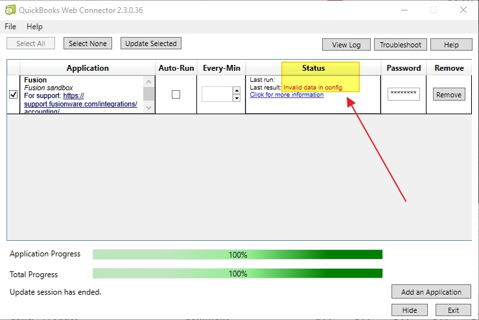The image size is (479, 320).
Task: Click the Update Selected button
Action: pos(150,43)
